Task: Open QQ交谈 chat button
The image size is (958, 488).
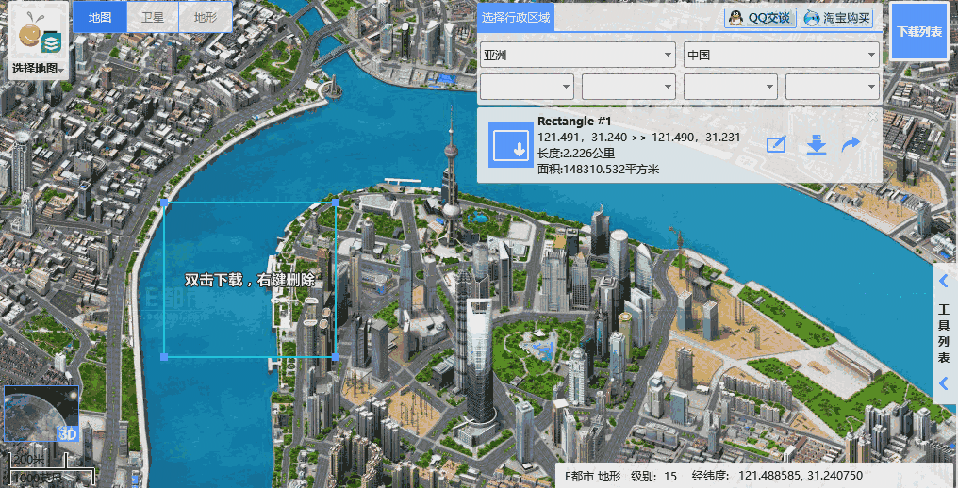Action: (761, 18)
